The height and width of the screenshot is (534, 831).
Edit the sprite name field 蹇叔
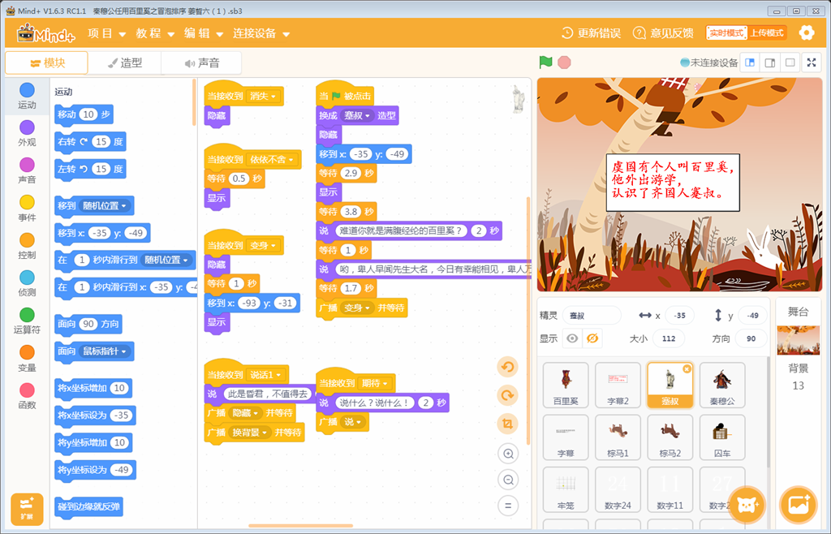click(x=592, y=315)
